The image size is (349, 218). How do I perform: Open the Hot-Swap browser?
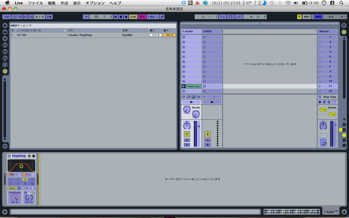click(5, 65)
